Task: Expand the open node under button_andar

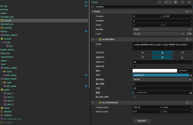Action: tap(2, 71)
